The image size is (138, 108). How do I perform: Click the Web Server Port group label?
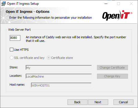[19, 30]
